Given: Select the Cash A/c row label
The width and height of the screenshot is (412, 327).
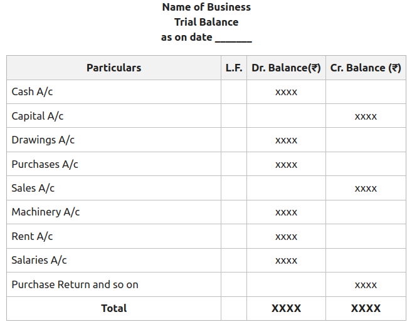Looking at the screenshot, I should 32,91.
